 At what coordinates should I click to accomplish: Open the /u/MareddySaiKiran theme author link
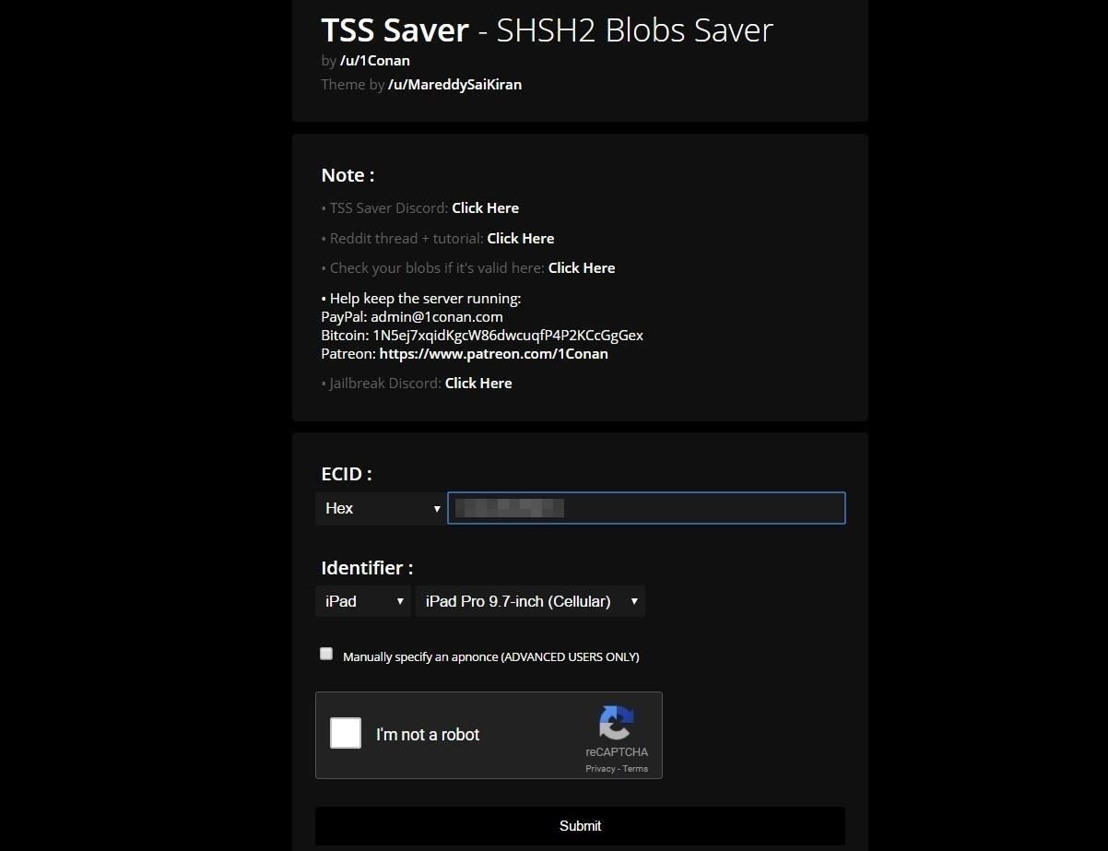454,85
